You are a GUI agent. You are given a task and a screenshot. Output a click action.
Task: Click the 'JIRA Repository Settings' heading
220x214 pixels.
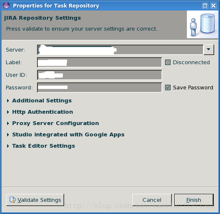[42, 18]
